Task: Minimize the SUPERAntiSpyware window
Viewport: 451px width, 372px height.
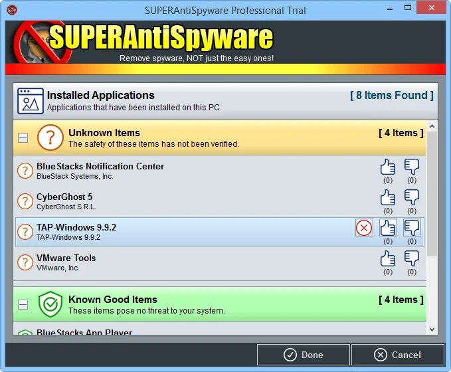Action: point(390,9)
